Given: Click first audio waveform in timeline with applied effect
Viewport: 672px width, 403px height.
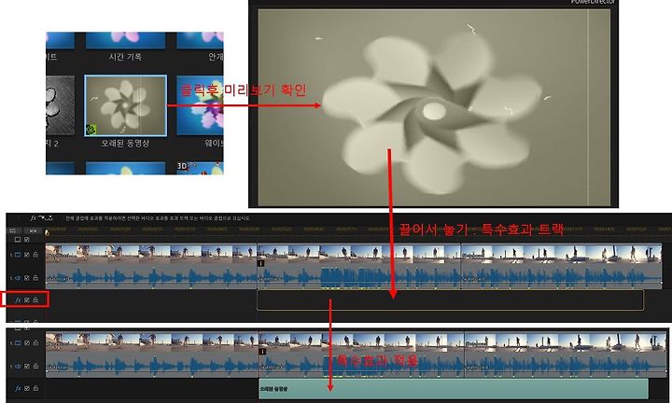Looking at the screenshot, I should [152, 365].
